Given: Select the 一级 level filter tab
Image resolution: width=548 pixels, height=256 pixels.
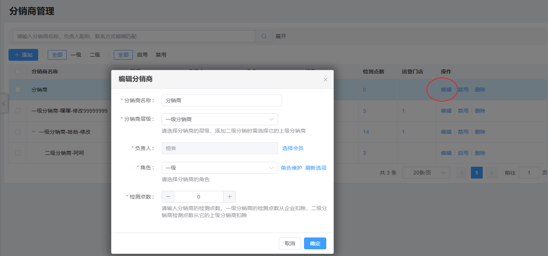Looking at the screenshot, I should coord(76,55).
